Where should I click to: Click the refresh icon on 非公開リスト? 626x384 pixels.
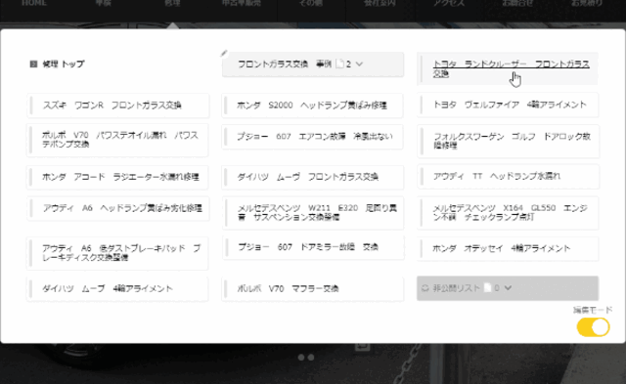(x=425, y=288)
